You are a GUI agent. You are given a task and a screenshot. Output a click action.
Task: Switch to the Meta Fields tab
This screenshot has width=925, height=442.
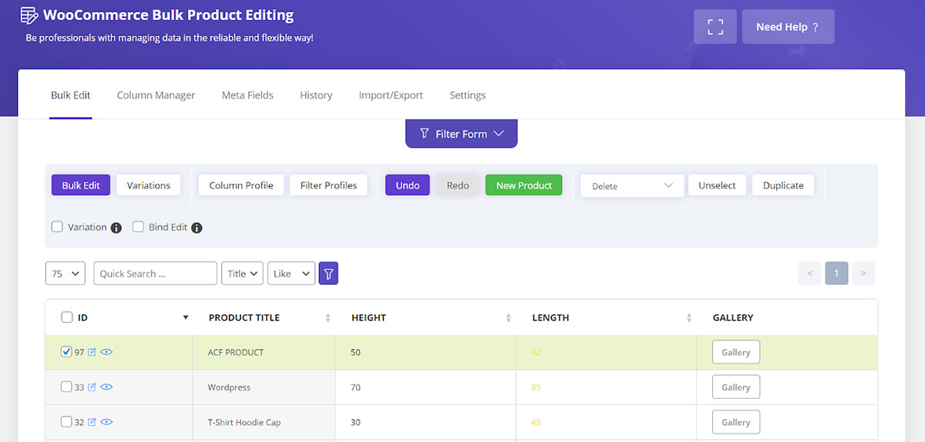click(247, 95)
